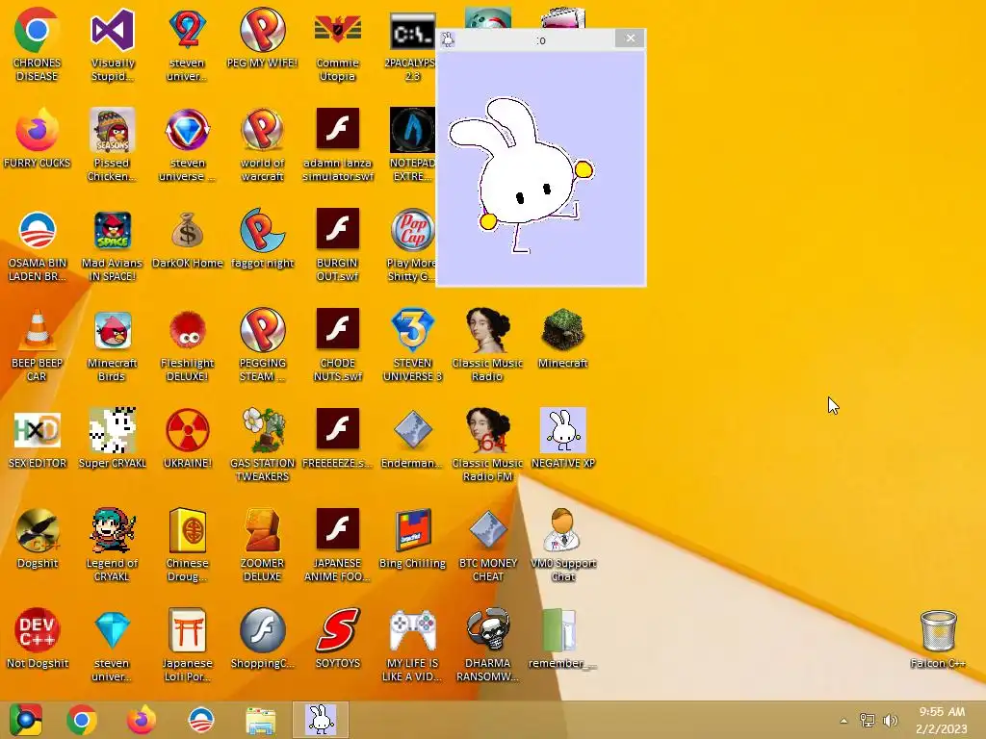Open the Visually Stupid desktop icon

(x=112, y=30)
